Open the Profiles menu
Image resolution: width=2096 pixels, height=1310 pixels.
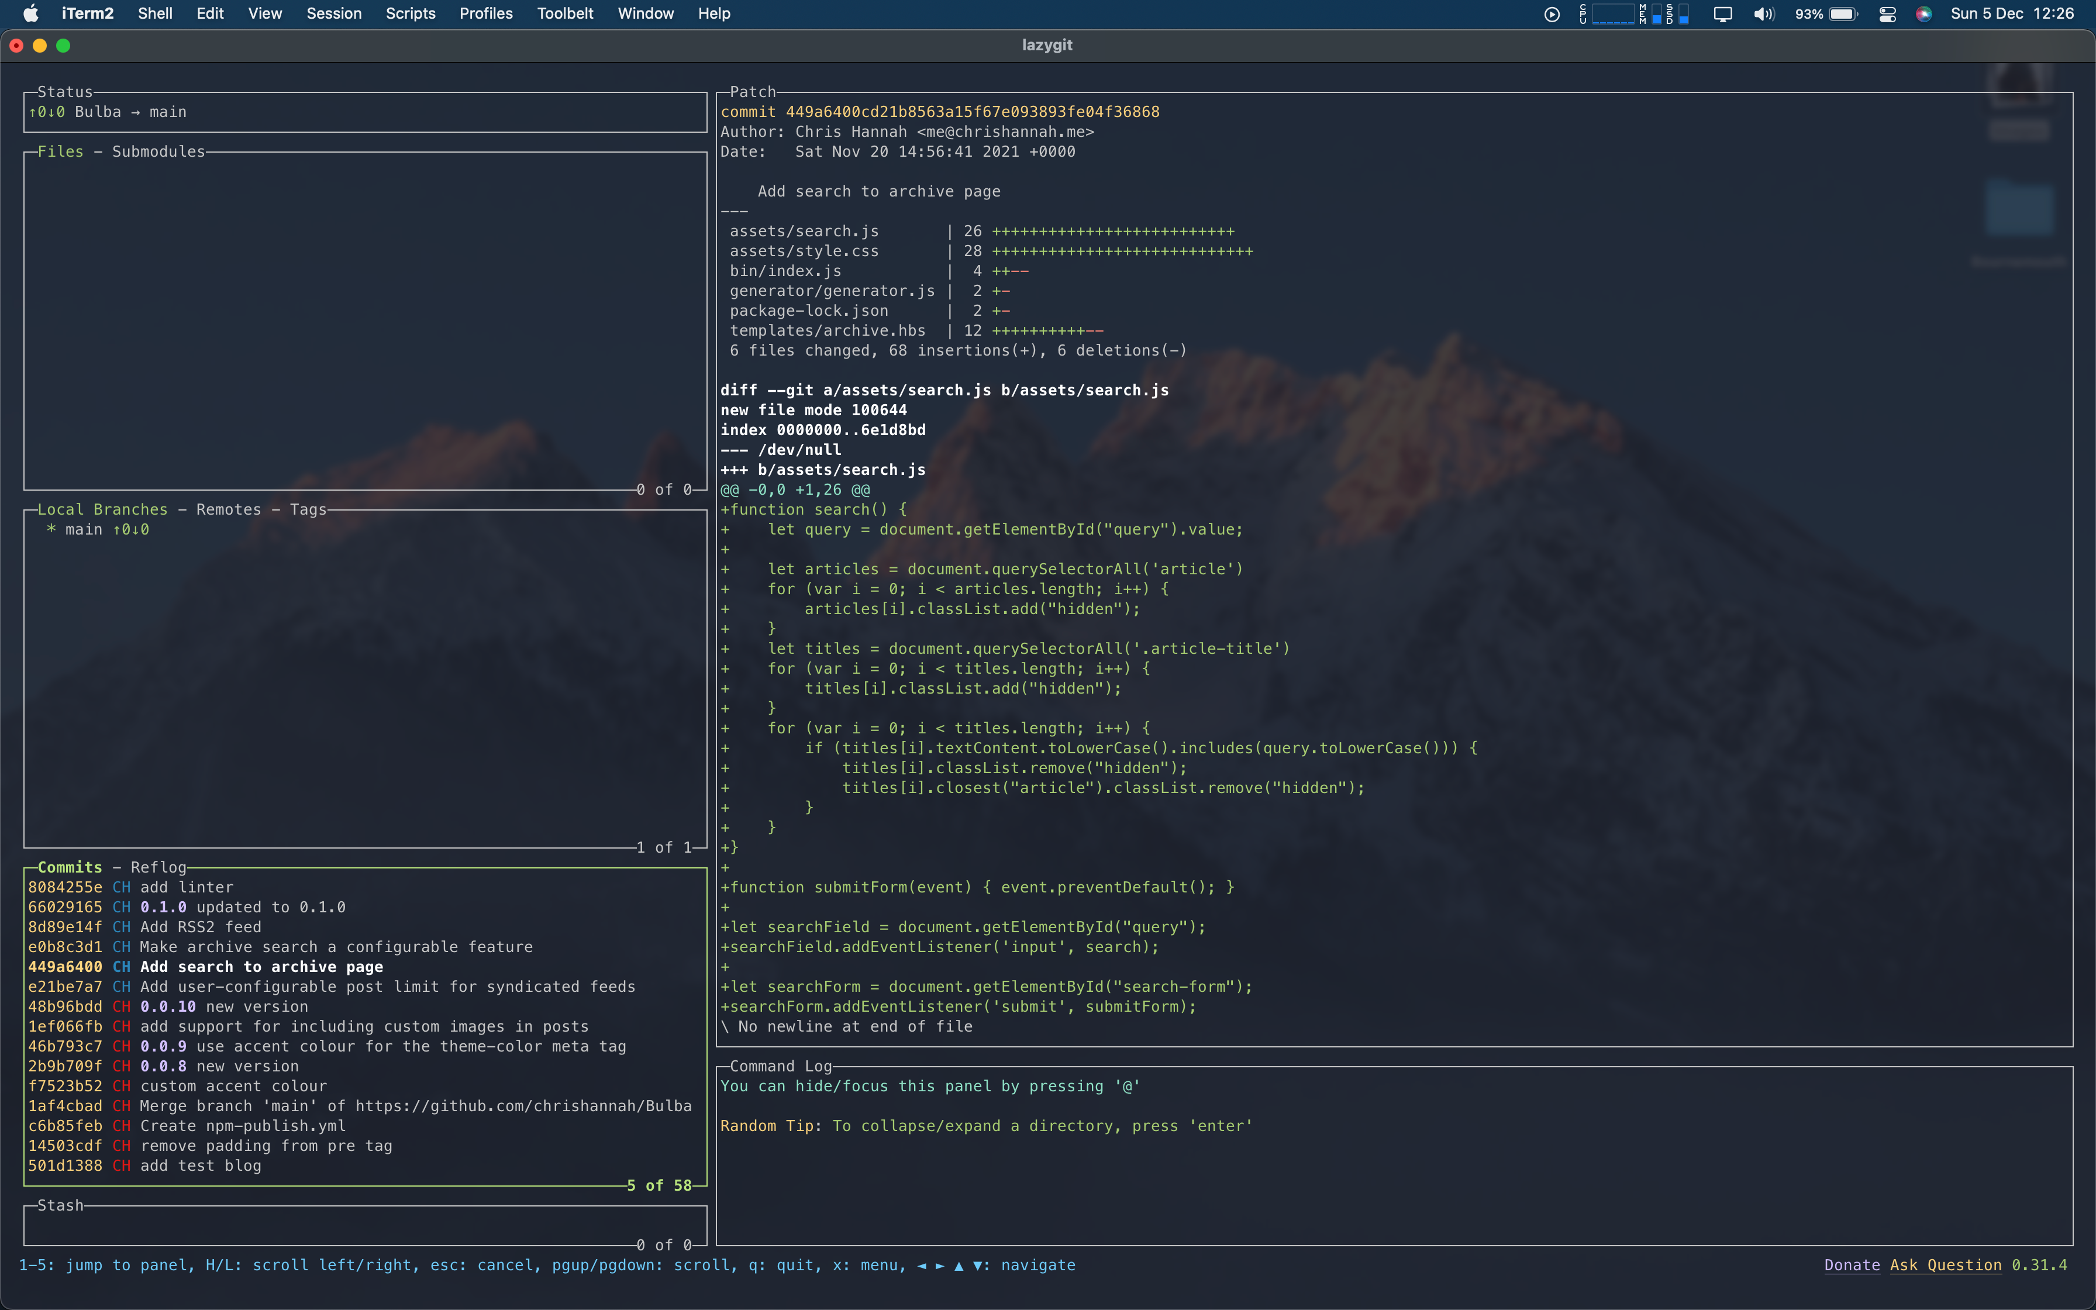tap(486, 13)
